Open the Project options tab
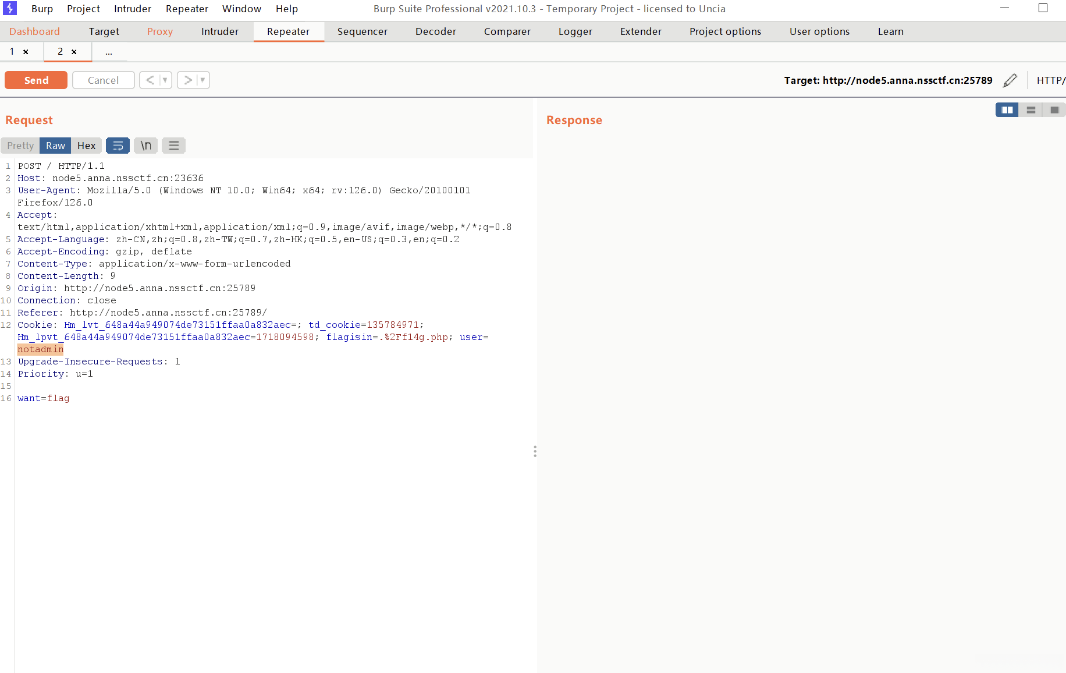The height and width of the screenshot is (673, 1066). tap(726, 31)
